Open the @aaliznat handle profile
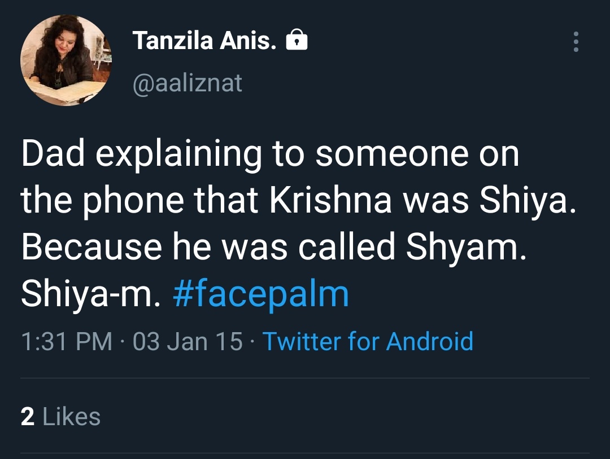Screen dimensions: 610x459 [x=187, y=83]
